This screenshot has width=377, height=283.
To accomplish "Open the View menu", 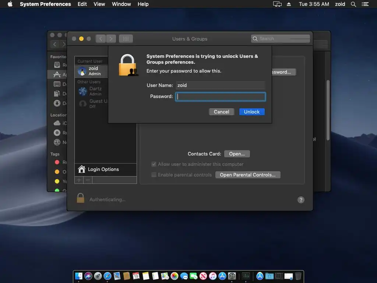I will tap(99, 4).
